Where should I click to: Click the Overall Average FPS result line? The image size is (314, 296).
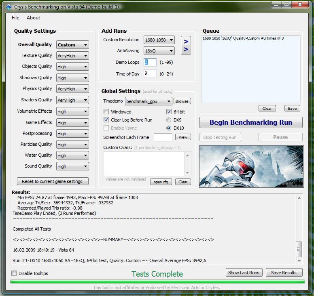click(x=109, y=260)
